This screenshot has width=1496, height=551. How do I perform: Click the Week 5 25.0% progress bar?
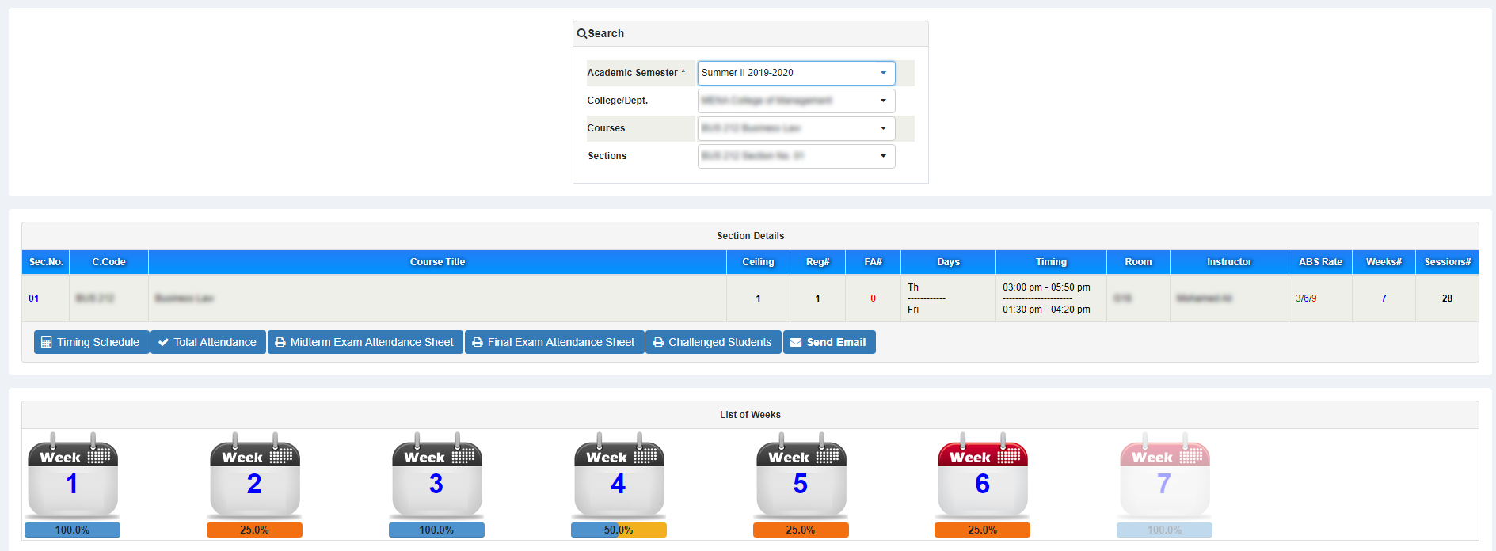tap(801, 530)
